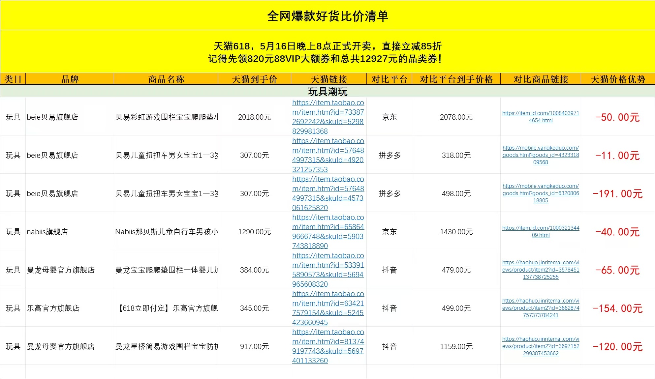Select the cell 384.00元
Viewport: 655px width, 379px height.
(x=254, y=270)
